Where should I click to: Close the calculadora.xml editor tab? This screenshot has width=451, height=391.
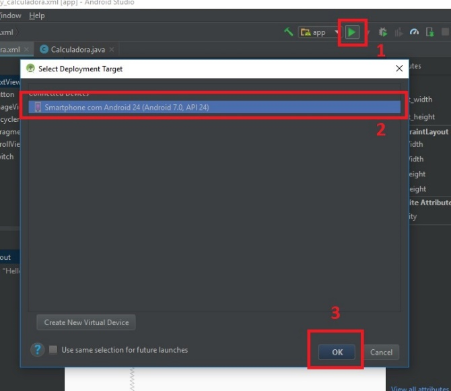(26, 49)
